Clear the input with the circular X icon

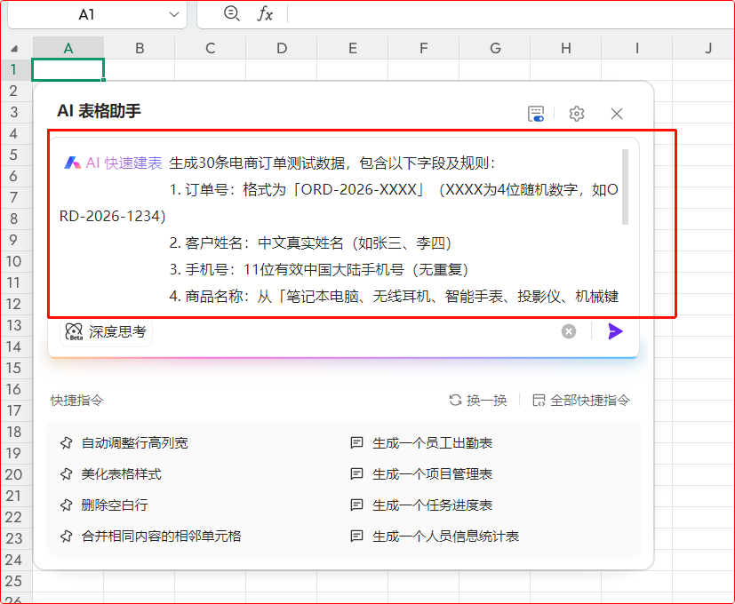(568, 331)
